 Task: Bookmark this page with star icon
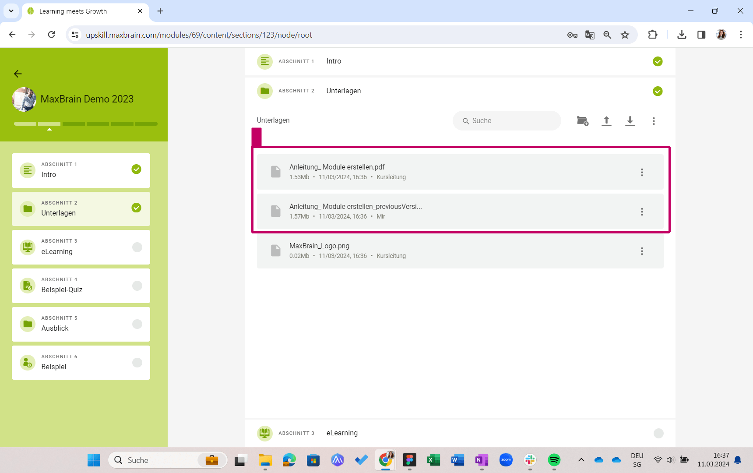(625, 35)
